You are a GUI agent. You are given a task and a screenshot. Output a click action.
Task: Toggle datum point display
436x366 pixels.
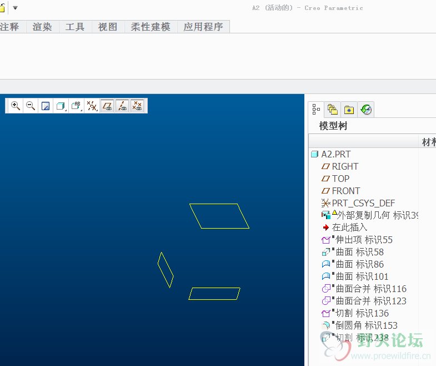137,106
